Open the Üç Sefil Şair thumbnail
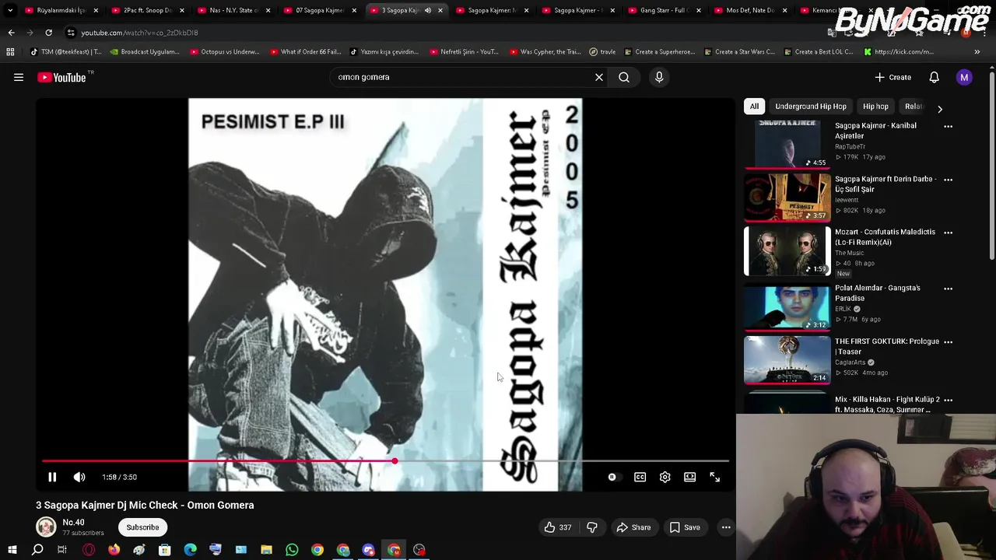This screenshot has width=996, height=560. pyautogui.click(x=787, y=198)
